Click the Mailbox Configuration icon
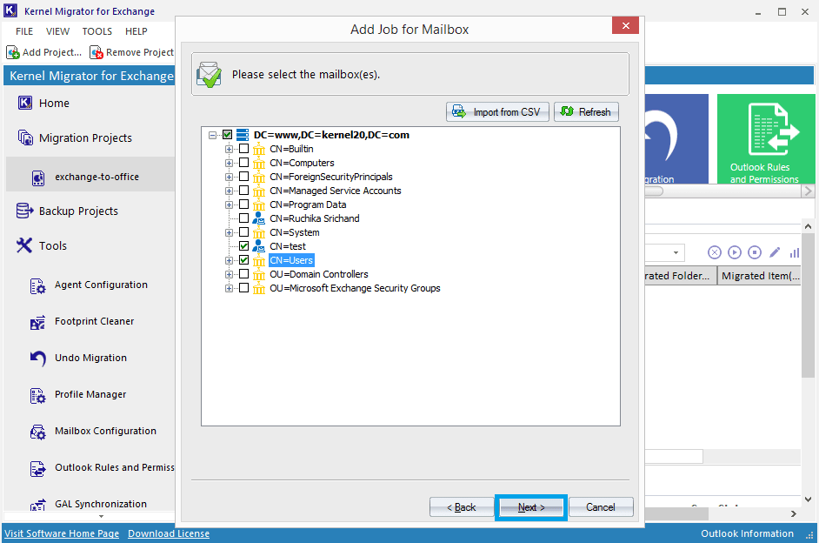Screen dimensions: 819x543 coord(37,432)
